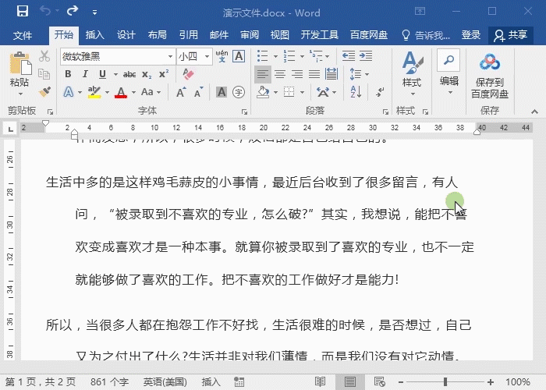Click the Format Painter brush icon

click(44, 92)
